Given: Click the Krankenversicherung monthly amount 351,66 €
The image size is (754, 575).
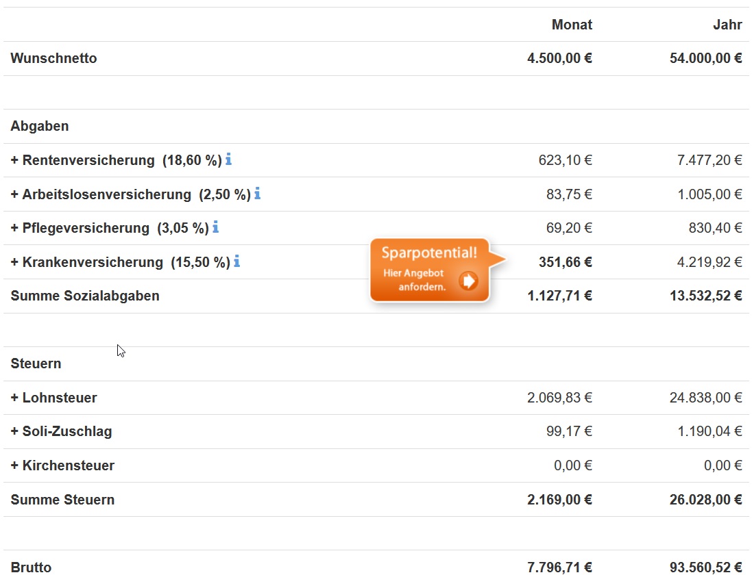Looking at the screenshot, I should [565, 262].
